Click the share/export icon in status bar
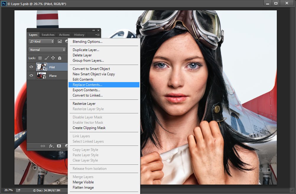296x194 pixels. [x=18, y=190]
